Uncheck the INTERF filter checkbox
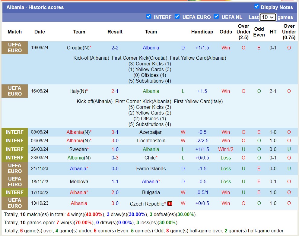 point(148,17)
